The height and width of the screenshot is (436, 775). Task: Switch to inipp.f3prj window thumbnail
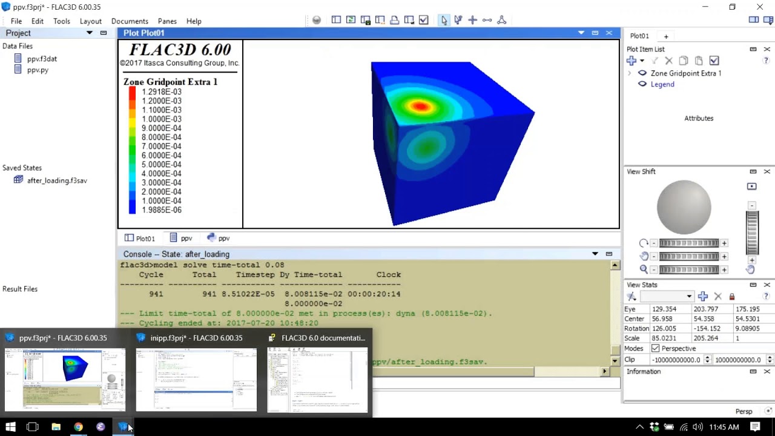pyautogui.click(x=196, y=378)
